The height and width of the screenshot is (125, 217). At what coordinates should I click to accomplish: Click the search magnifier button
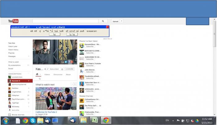[103, 21]
